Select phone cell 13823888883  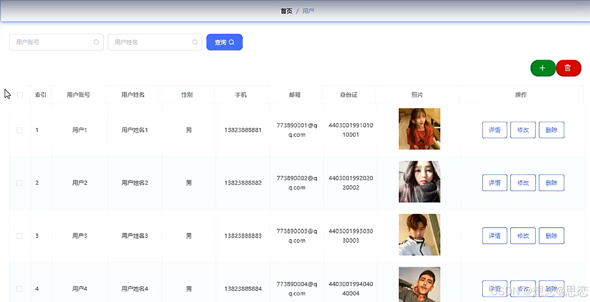coord(243,236)
